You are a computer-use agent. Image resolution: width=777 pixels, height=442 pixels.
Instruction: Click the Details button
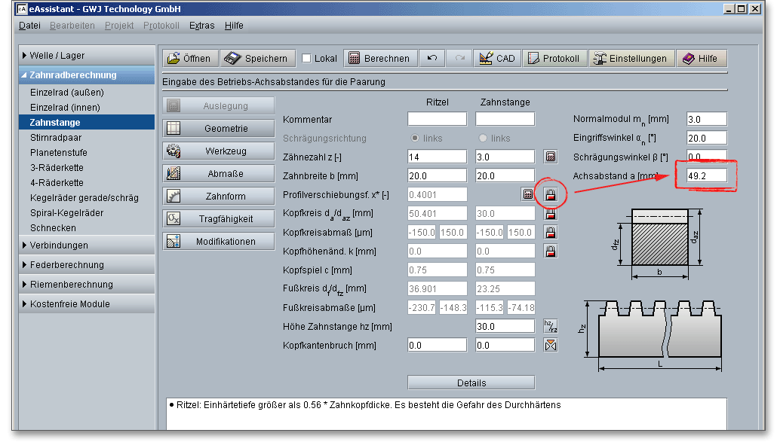[x=471, y=383]
